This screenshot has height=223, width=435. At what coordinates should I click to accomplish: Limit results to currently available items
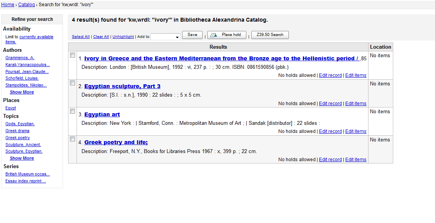coord(36,37)
